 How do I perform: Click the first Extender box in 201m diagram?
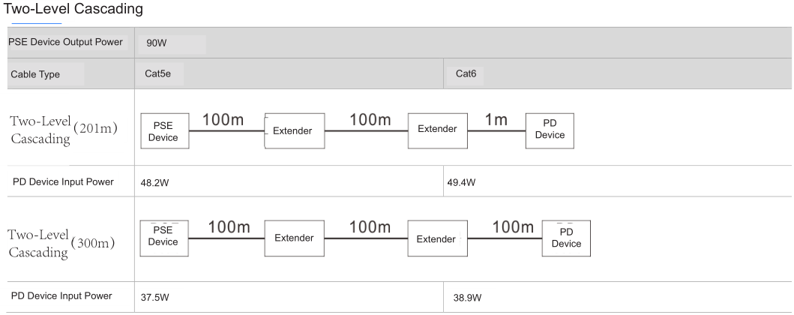[x=292, y=130]
